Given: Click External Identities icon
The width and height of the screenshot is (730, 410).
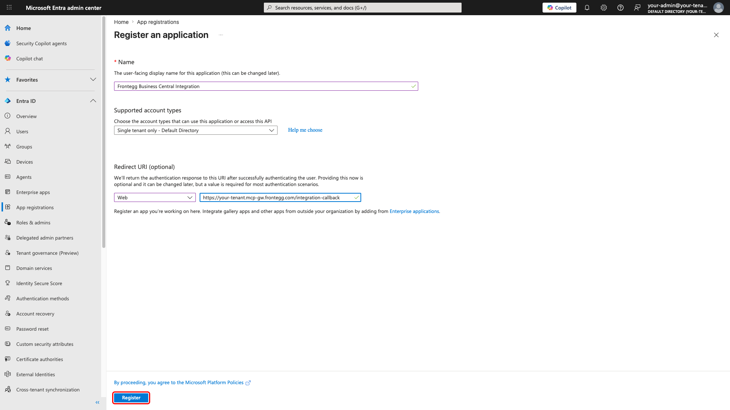Looking at the screenshot, I should coord(8,374).
